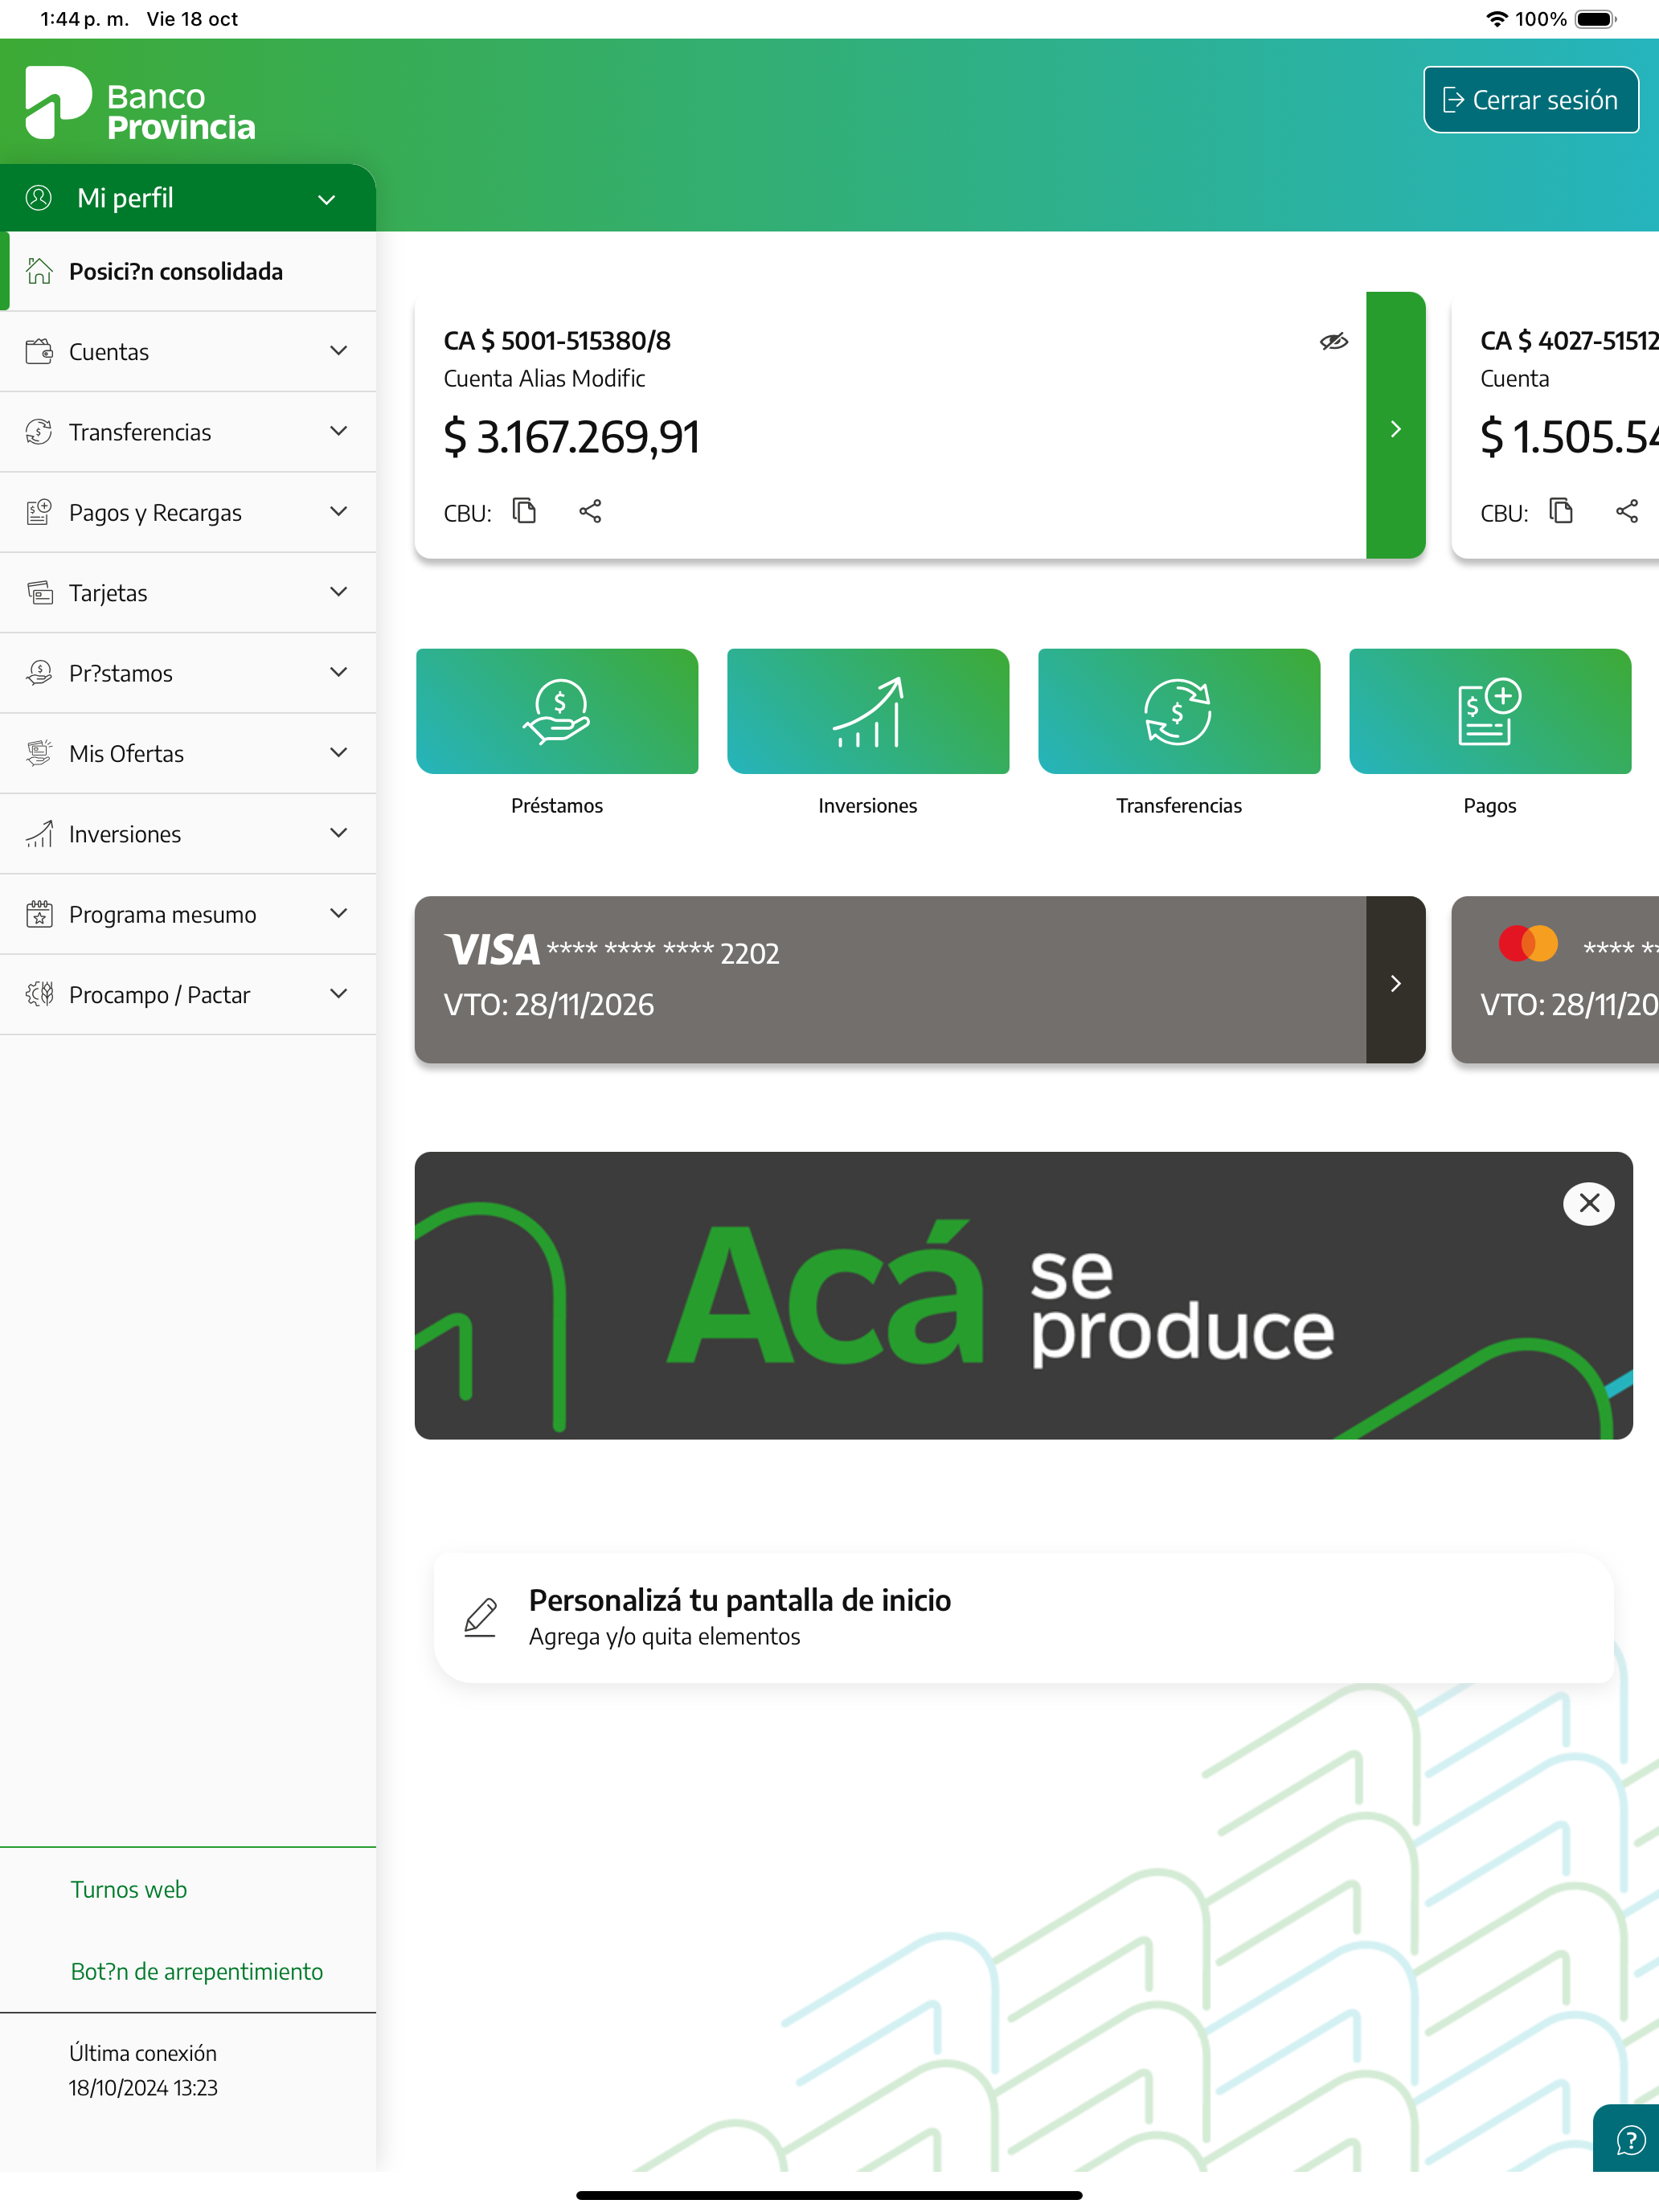Click the Última conexión date text

pos(143,2088)
